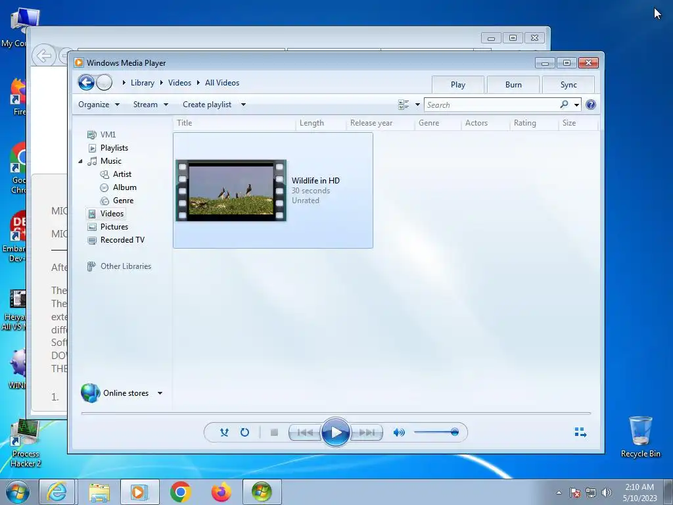This screenshot has height=505, width=673.
Task: Click the View options icon
Action: click(404, 105)
